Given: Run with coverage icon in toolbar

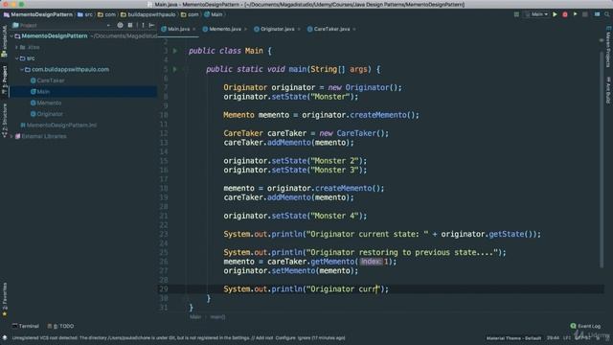Looking at the screenshot, I should pyautogui.click(x=575, y=14).
